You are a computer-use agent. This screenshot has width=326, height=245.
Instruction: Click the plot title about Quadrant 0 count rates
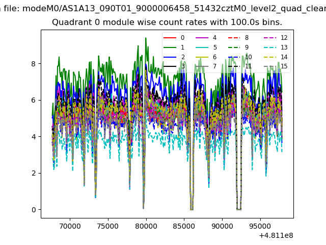(167, 22)
